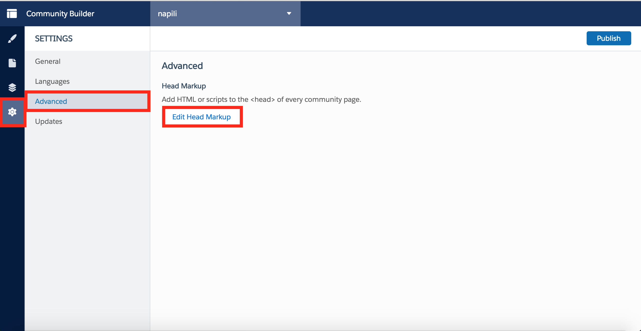This screenshot has width=641, height=331.
Task: Click the pencil/edit tool icon
Action: pos(12,39)
